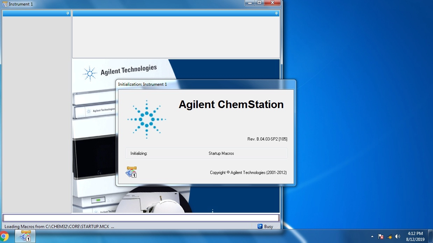This screenshot has width=433, height=243.
Task: Click the Instrument 1 window title icon
Action: point(5,4)
